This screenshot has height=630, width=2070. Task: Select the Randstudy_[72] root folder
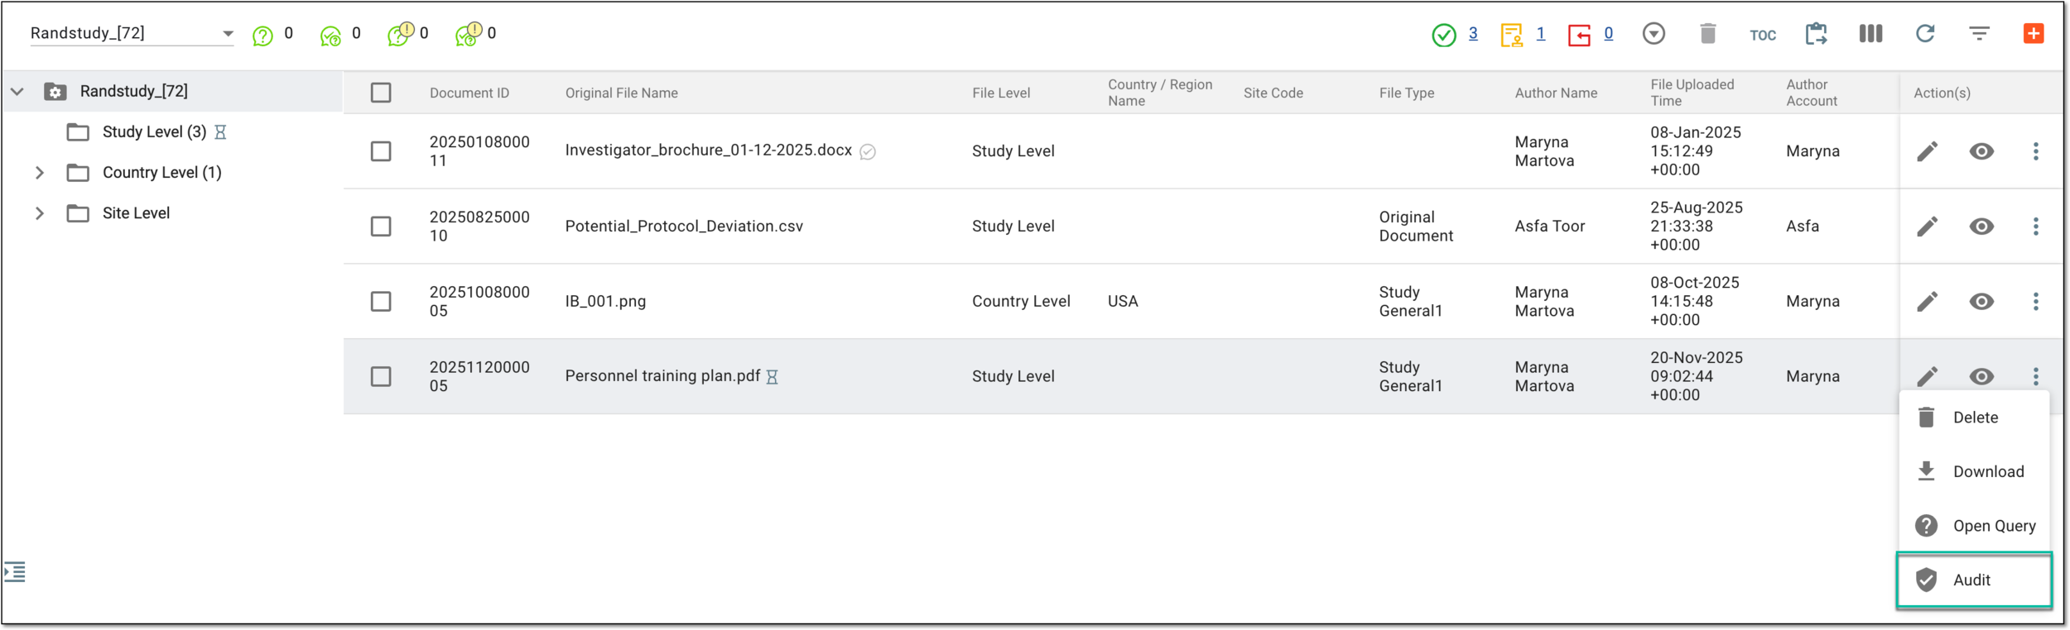[133, 91]
